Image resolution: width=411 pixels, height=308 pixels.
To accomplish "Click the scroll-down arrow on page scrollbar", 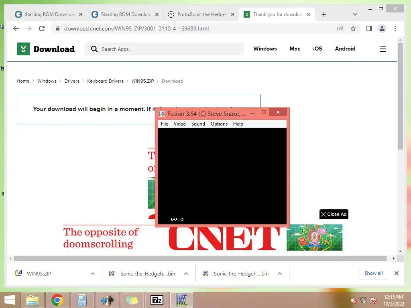I will click(x=400, y=251).
